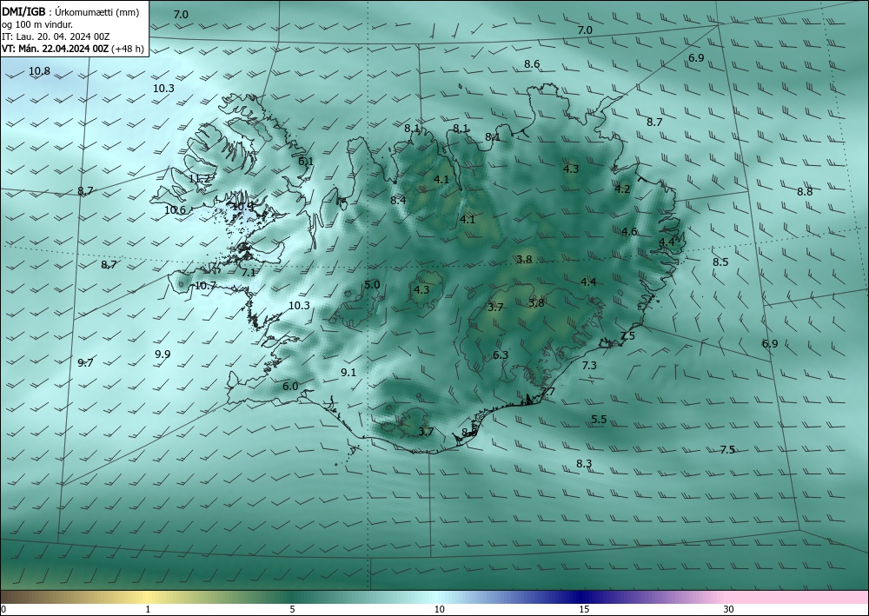Click the 30 tick label on the color scale
Screen dimensions: 869x616
[x=729, y=609]
